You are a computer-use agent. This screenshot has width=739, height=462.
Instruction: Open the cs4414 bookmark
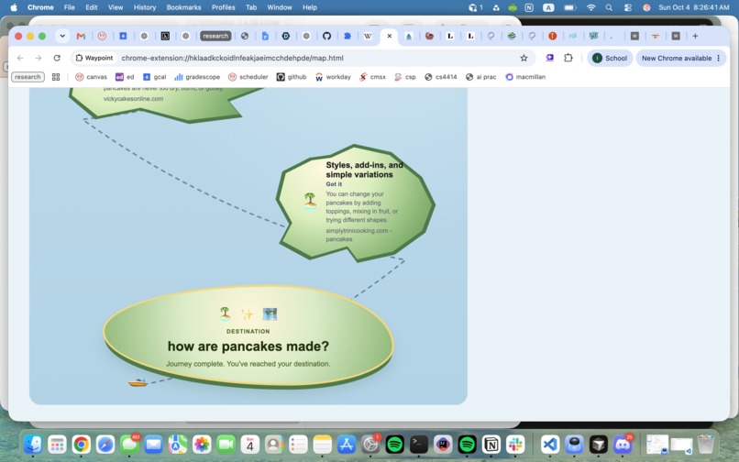[x=441, y=77]
